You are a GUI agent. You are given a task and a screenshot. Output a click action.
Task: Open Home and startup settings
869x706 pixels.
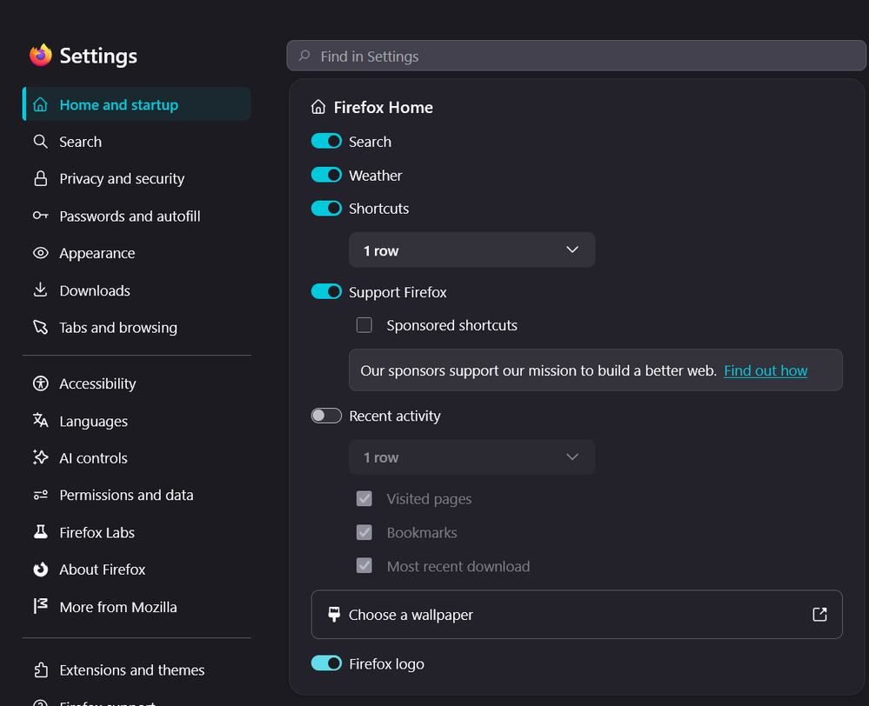tap(137, 104)
